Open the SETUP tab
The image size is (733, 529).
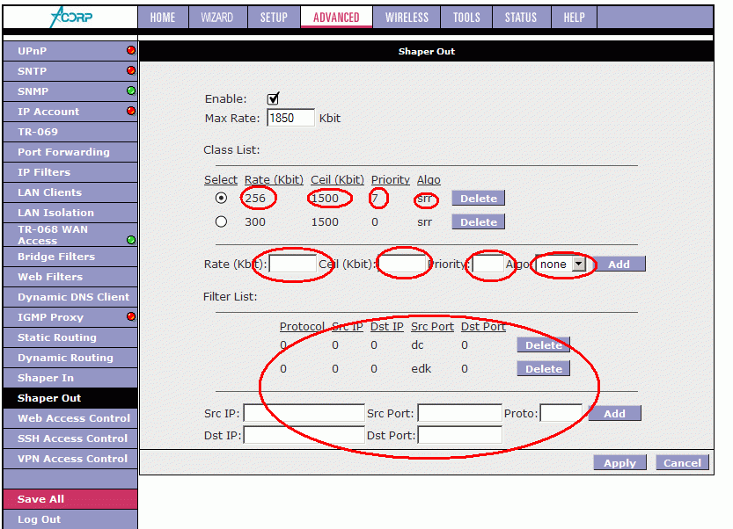coord(274,18)
